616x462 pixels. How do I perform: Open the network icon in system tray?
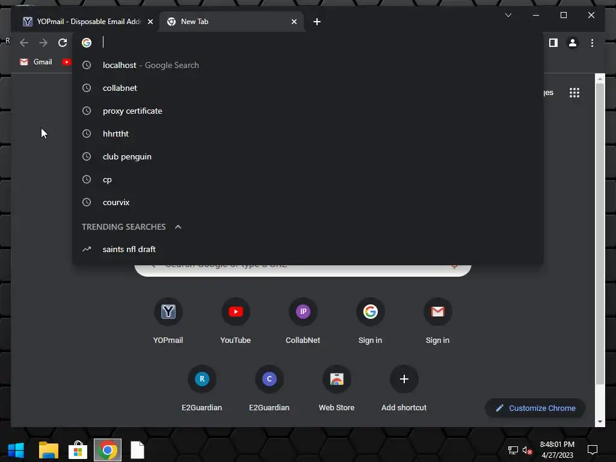click(513, 450)
